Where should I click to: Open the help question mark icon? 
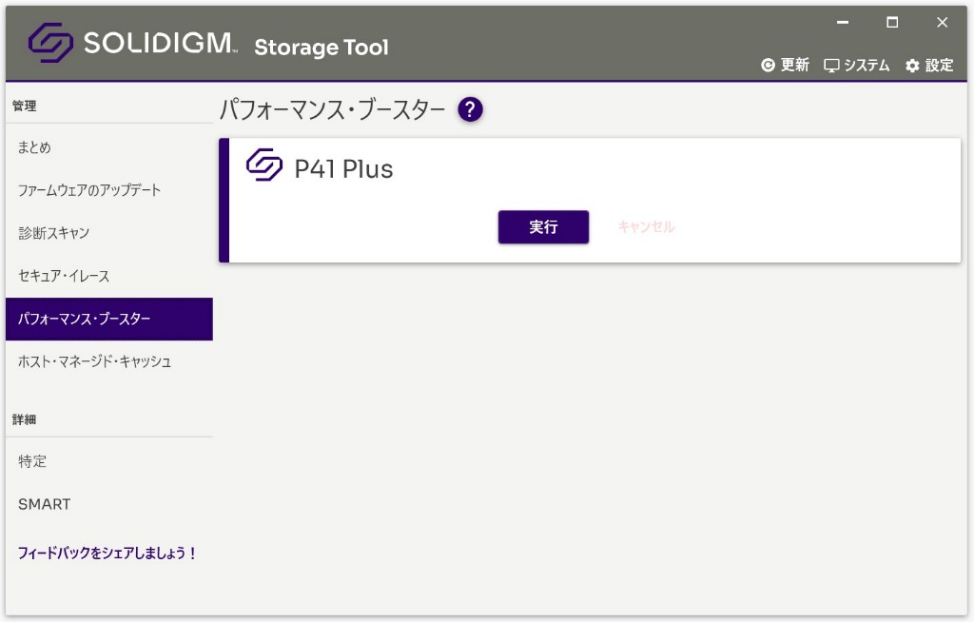[x=470, y=110]
